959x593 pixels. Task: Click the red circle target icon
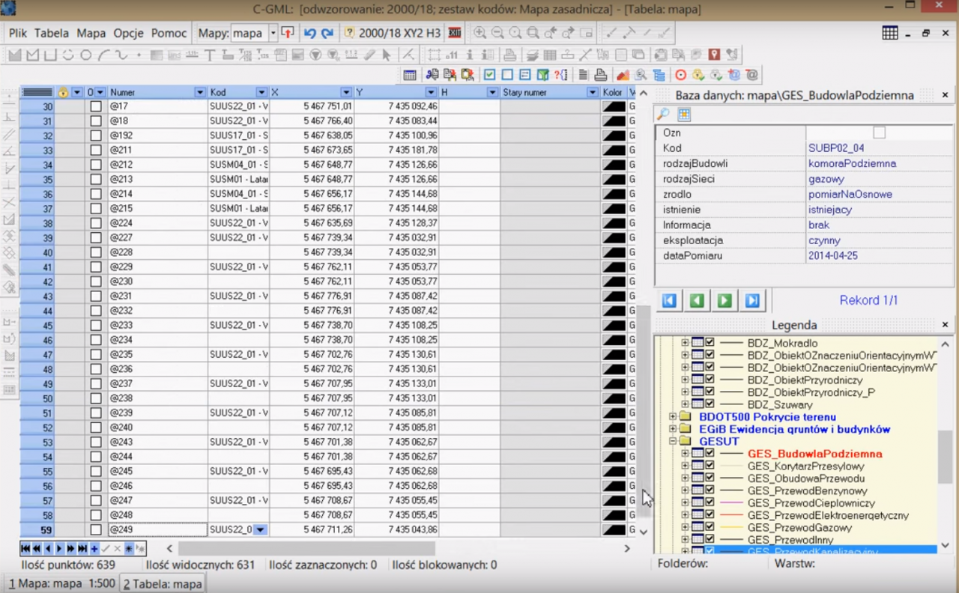tap(680, 75)
